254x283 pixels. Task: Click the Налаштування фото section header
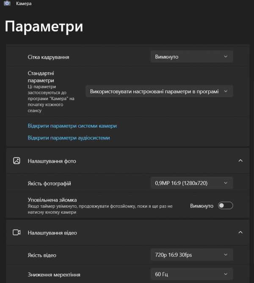tap(52, 161)
